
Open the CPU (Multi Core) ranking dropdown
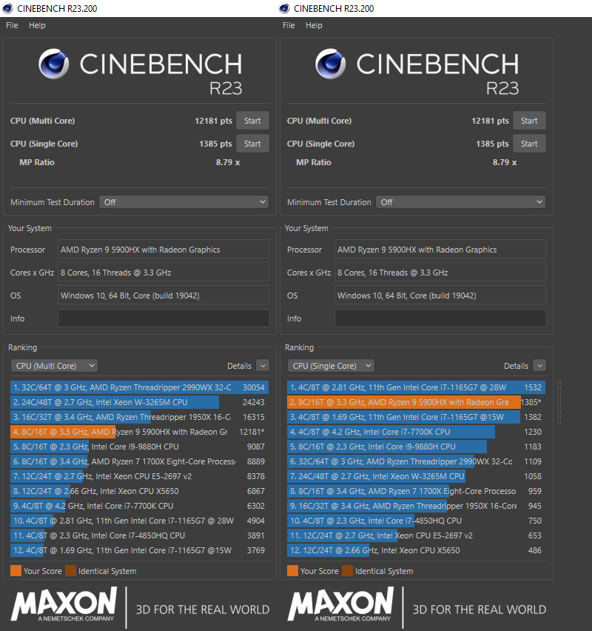(55, 366)
